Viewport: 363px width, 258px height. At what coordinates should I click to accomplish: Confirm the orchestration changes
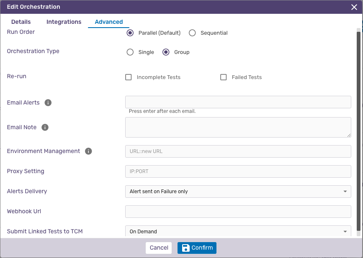tap(197, 248)
